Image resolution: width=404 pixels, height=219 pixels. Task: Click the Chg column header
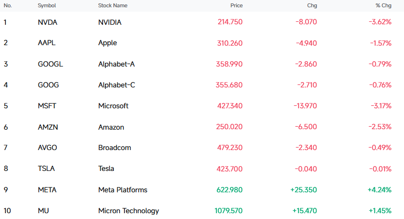point(312,5)
